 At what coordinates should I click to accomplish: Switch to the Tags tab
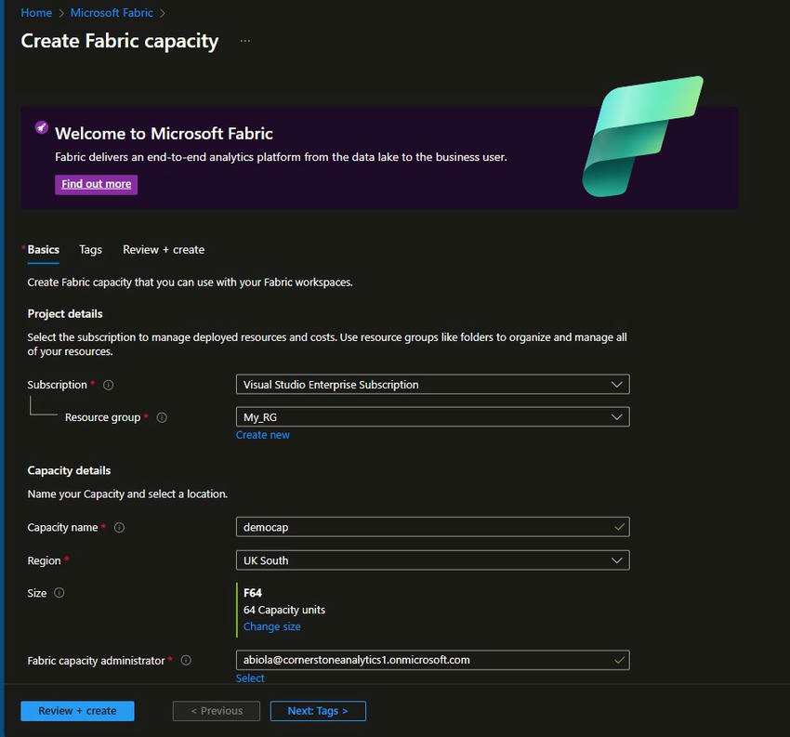90,249
